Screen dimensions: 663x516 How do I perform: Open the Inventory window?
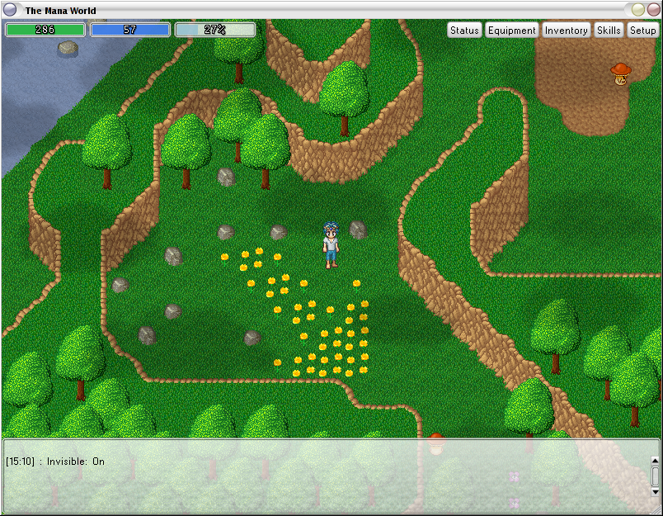click(x=566, y=30)
